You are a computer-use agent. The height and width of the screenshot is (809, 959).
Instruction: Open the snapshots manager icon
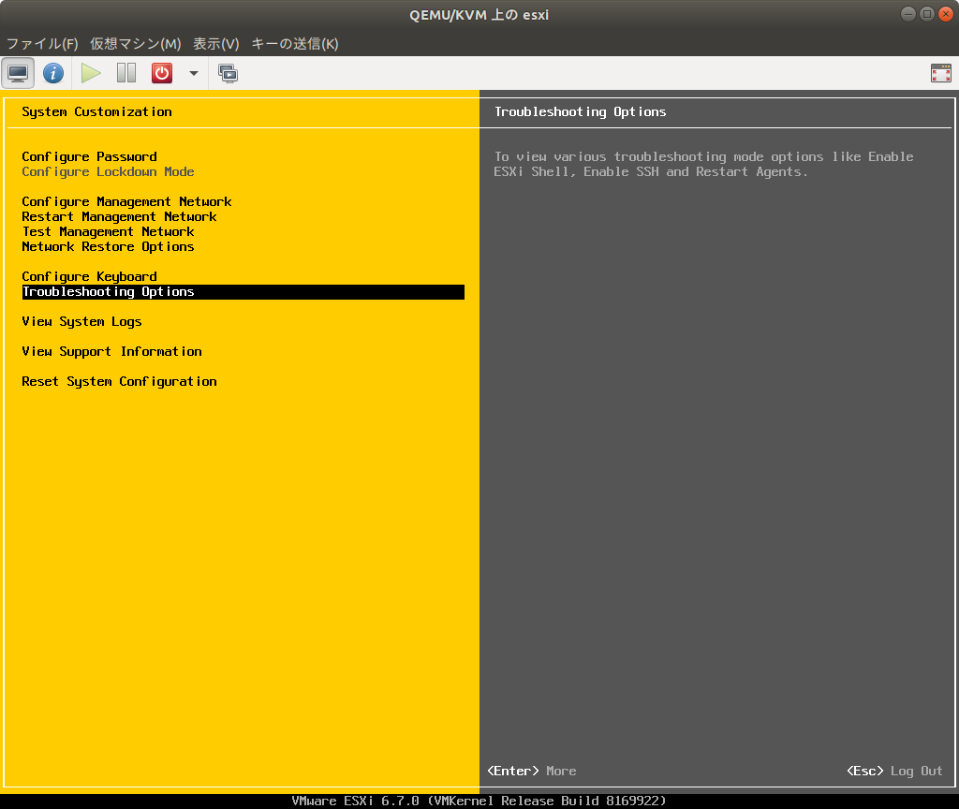[229, 73]
